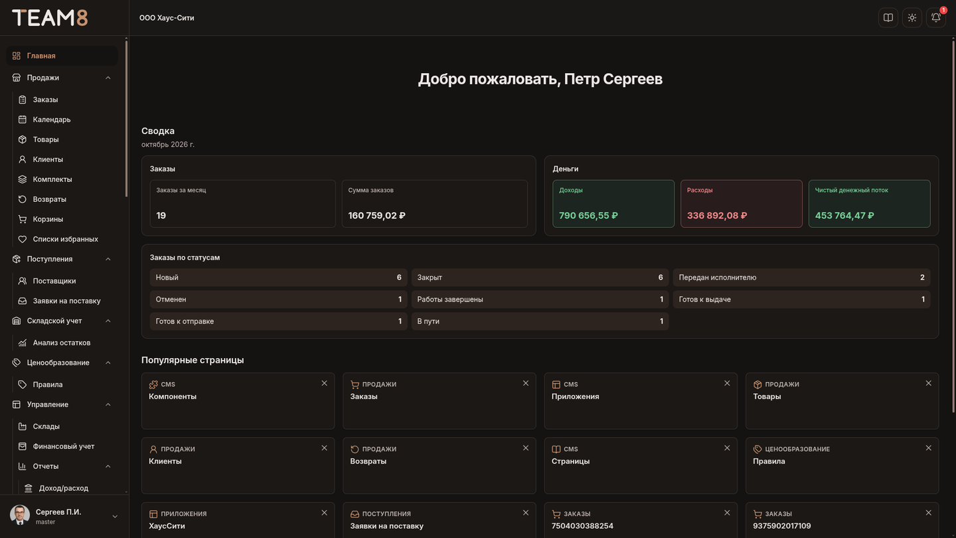Toggle the light/dark theme sun icon
Viewport: 956px width, 538px height.
tap(912, 18)
